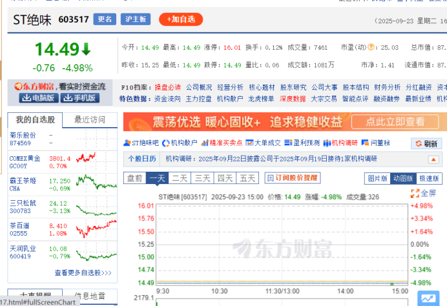Select 四天 chart tab
Image resolution: width=447 pixels, height=306 pixels.
225,178
